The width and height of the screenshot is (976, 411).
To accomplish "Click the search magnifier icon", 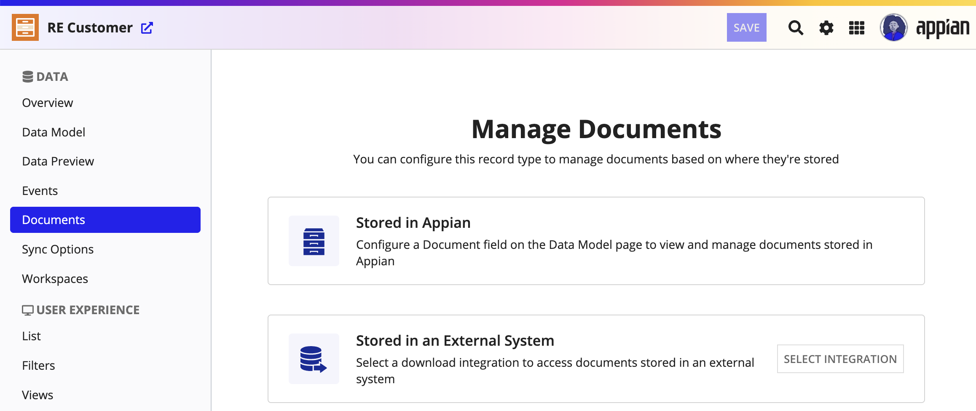I will click(796, 28).
